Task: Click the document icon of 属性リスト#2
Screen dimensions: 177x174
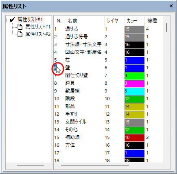Action: (20, 34)
